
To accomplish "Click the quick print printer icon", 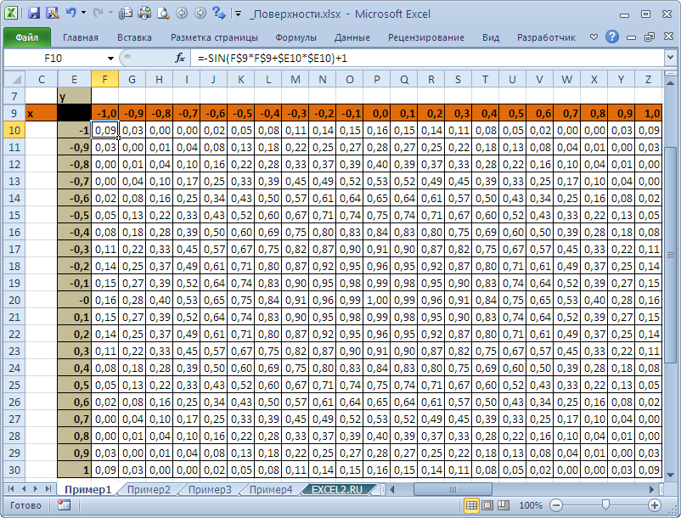I will (x=144, y=14).
